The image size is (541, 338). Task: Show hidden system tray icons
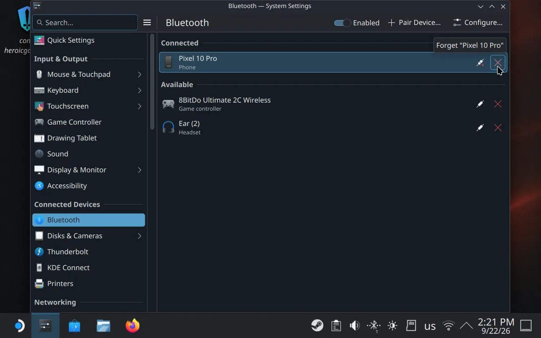pyautogui.click(x=466, y=325)
